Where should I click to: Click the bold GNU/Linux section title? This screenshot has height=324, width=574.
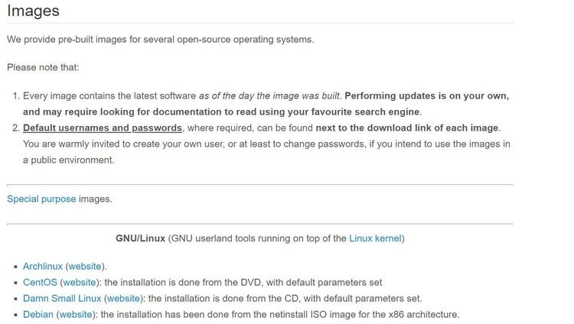141,238
